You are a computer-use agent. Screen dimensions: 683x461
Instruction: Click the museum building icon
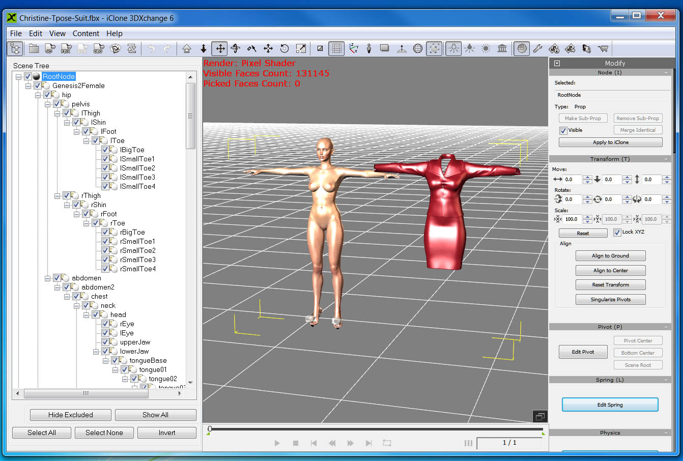click(x=502, y=49)
